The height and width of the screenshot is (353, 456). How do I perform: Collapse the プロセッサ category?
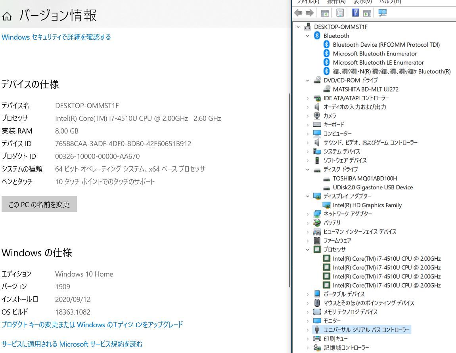(308, 250)
